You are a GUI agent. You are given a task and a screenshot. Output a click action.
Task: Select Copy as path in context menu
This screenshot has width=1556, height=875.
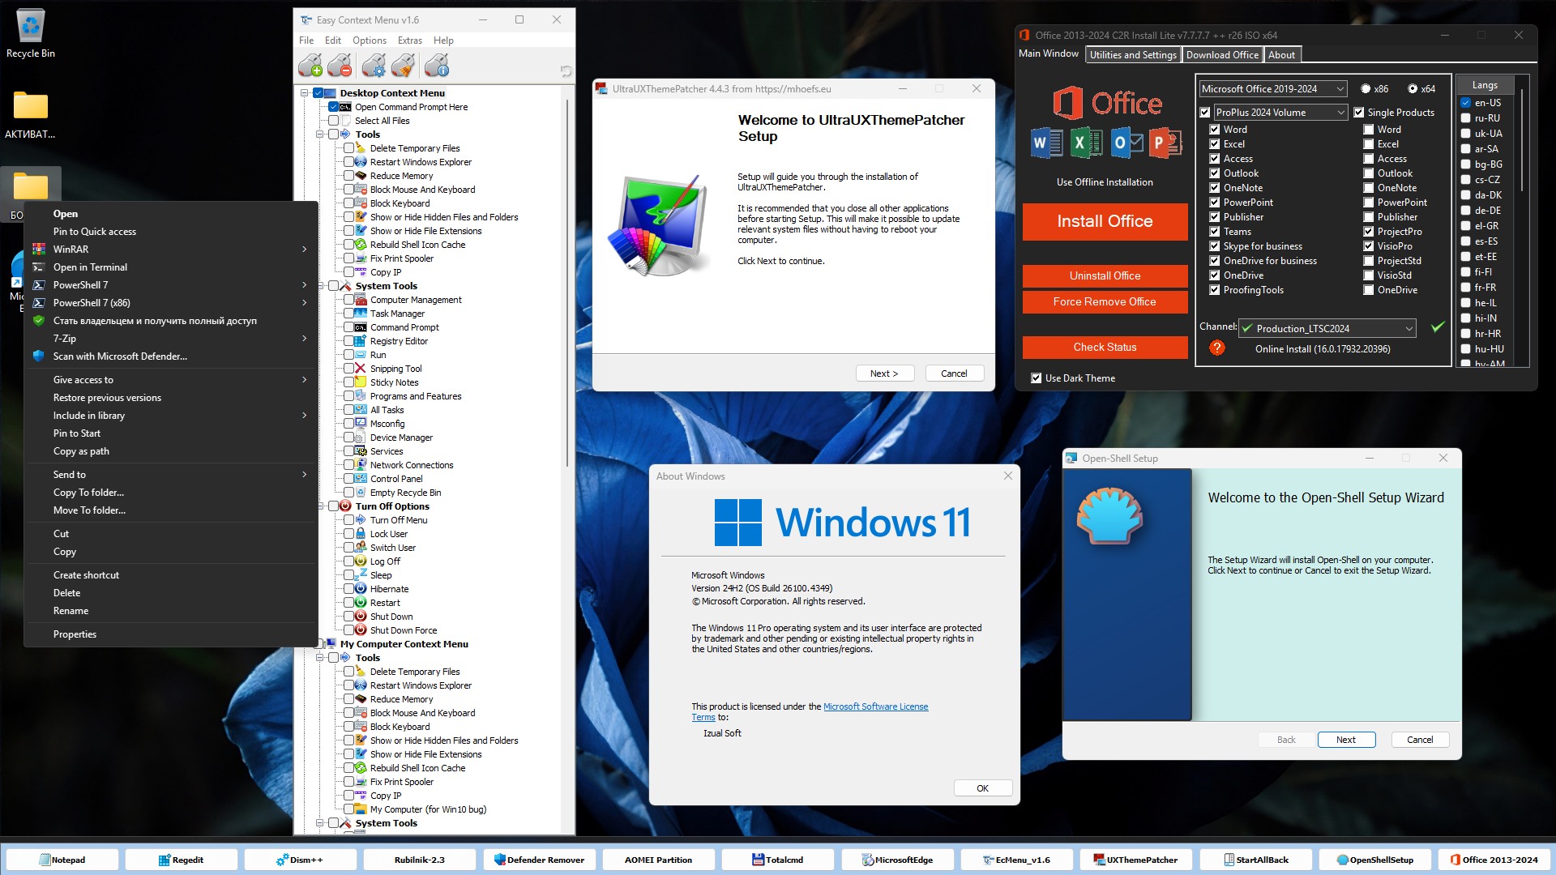tap(170, 451)
